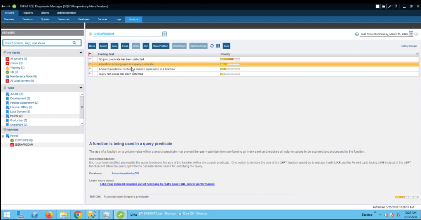The width and height of the screenshot is (421, 220).
Task: Click the Export button
Action: [103, 46]
